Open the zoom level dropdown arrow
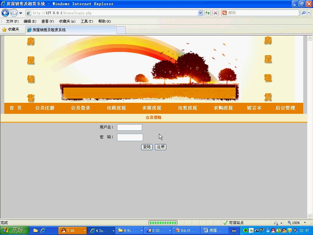Screen dimensions: 313x235 click(305, 223)
